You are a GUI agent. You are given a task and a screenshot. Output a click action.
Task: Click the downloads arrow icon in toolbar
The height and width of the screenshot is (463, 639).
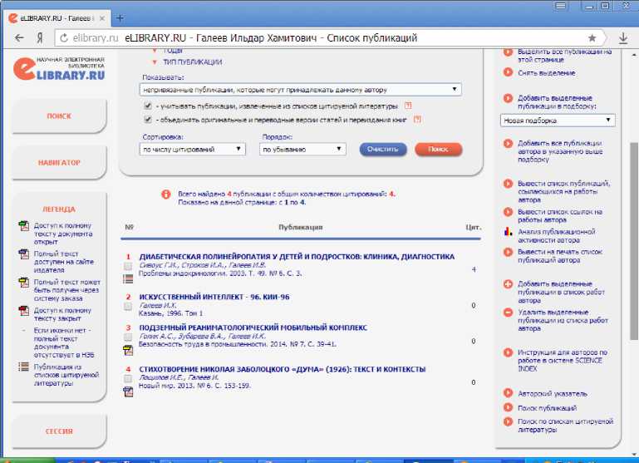pyautogui.click(x=623, y=38)
